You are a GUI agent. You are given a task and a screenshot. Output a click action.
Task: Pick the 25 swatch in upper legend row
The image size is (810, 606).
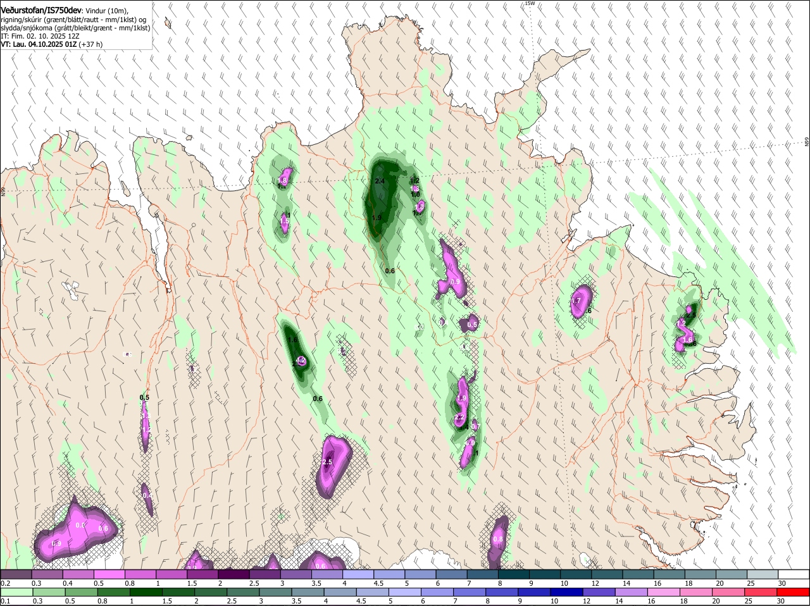coord(762,574)
